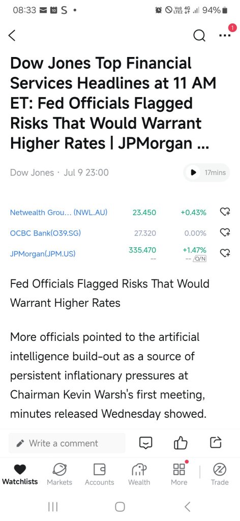Open search with the magnifier icon
Viewport: 240px width, 521px height.
199,36
